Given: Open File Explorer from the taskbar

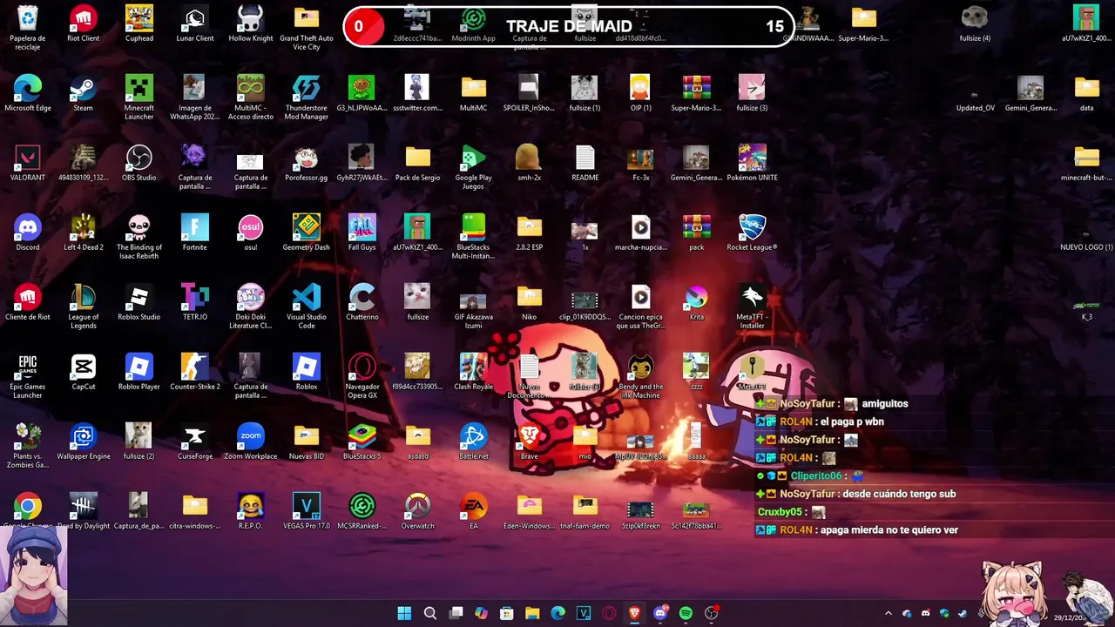Looking at the screenshot, I should pyautogui.click(x=532, y=613).
